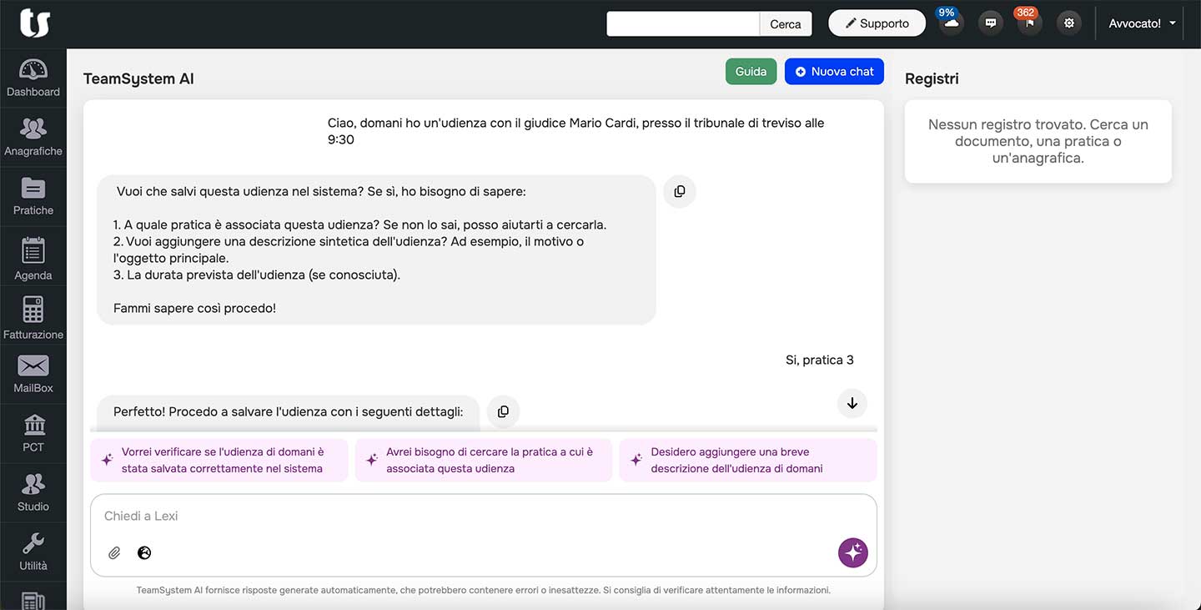
Task: Click user message about giudice Mario Cardi
Action: click(576, 131)
